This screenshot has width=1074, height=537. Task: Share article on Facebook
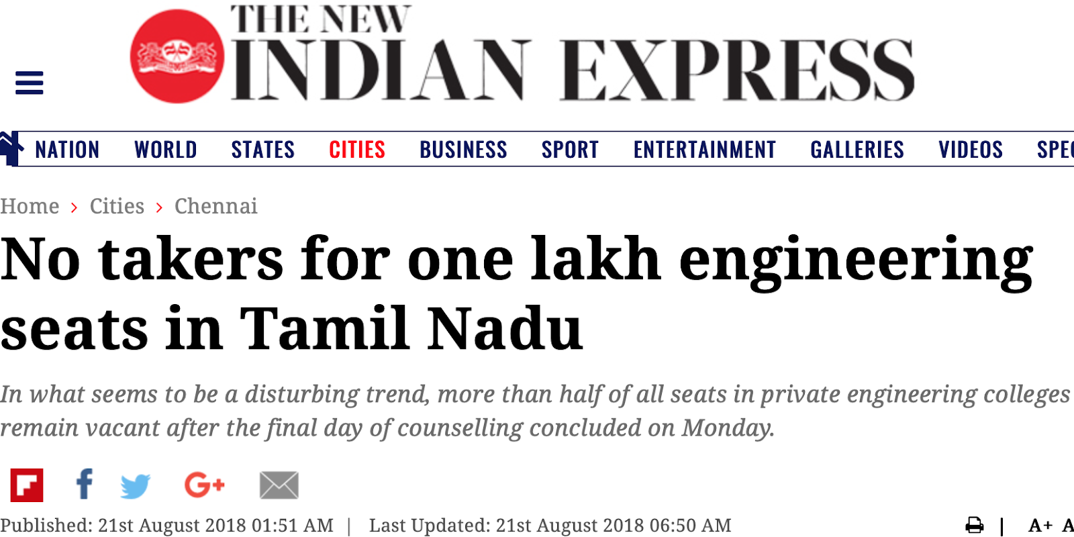85,485
